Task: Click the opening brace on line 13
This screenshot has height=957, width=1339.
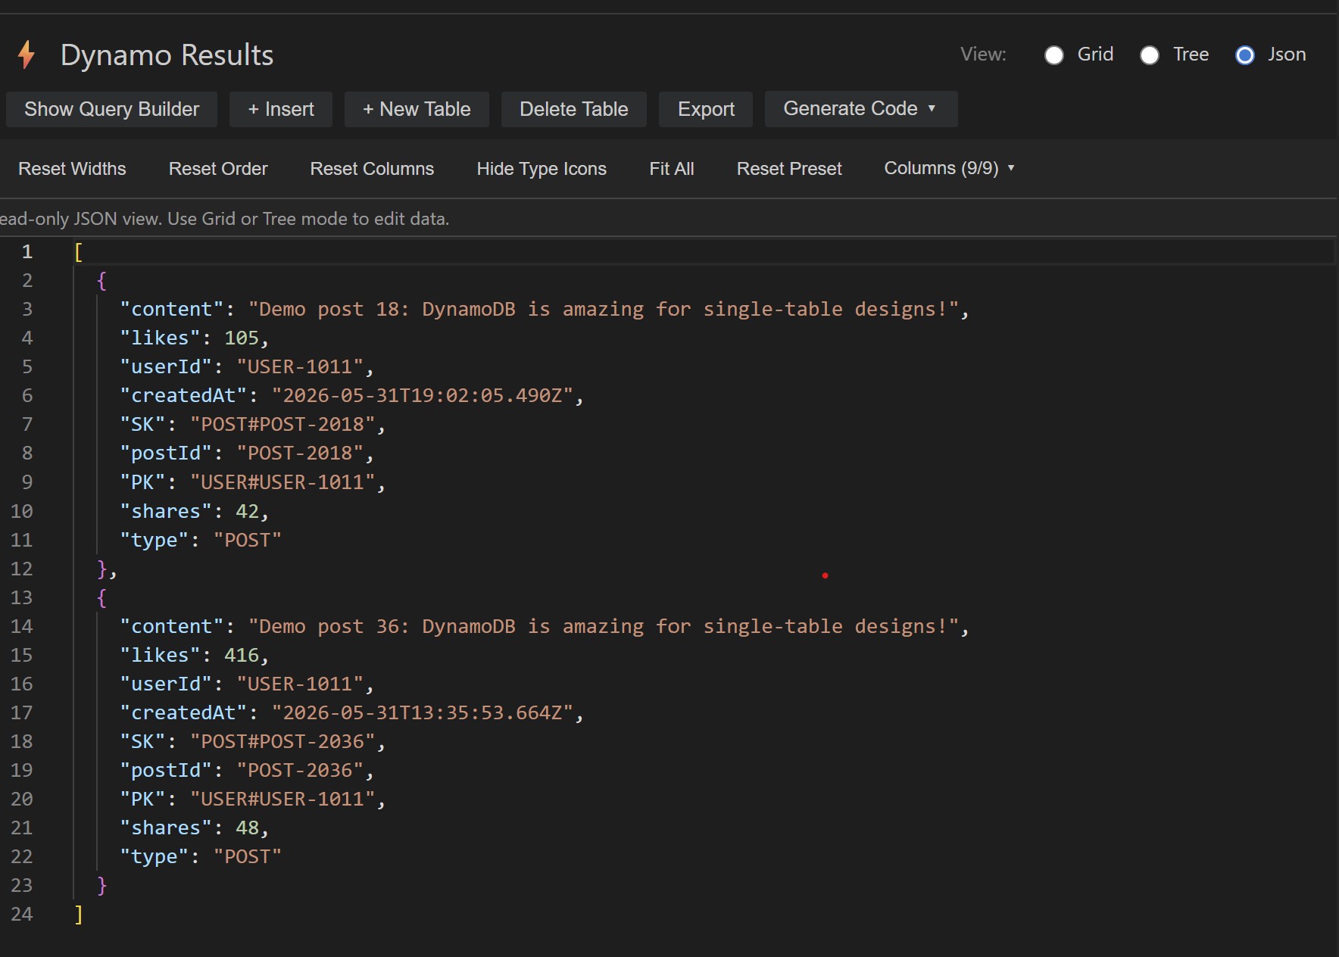Action: tap(102, 597)
